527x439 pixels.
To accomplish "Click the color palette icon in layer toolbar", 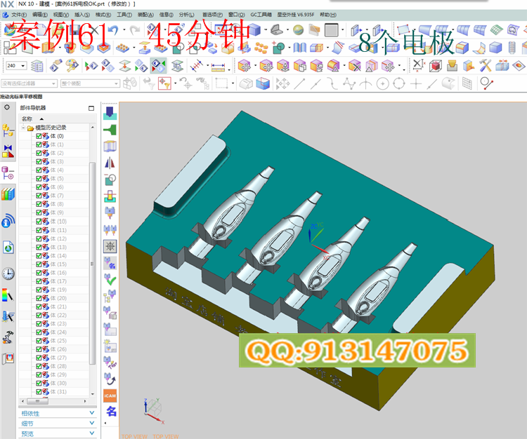I will [x=72, y=66].
